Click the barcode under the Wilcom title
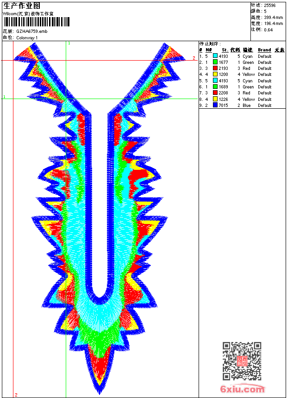The height and width of the screenshot is (398, 287). tap(37, 22)
